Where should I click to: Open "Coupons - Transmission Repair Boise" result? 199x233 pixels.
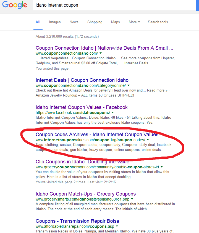tap(77, 221)
